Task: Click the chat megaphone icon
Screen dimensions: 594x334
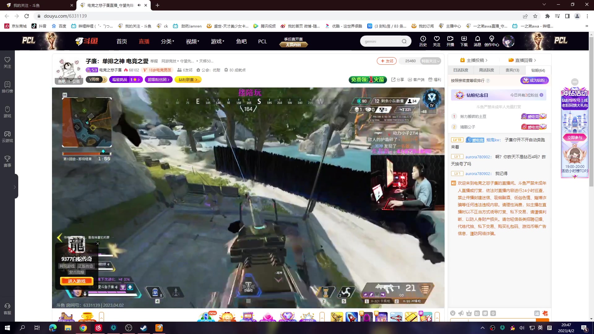Action: pos(461,313)
